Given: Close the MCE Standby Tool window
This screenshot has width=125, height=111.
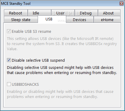Looking at the screenshot, I should [121, 4].
